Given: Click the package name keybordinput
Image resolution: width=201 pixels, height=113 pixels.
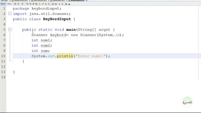Looking at the screenshot, I should click(45, 8).
